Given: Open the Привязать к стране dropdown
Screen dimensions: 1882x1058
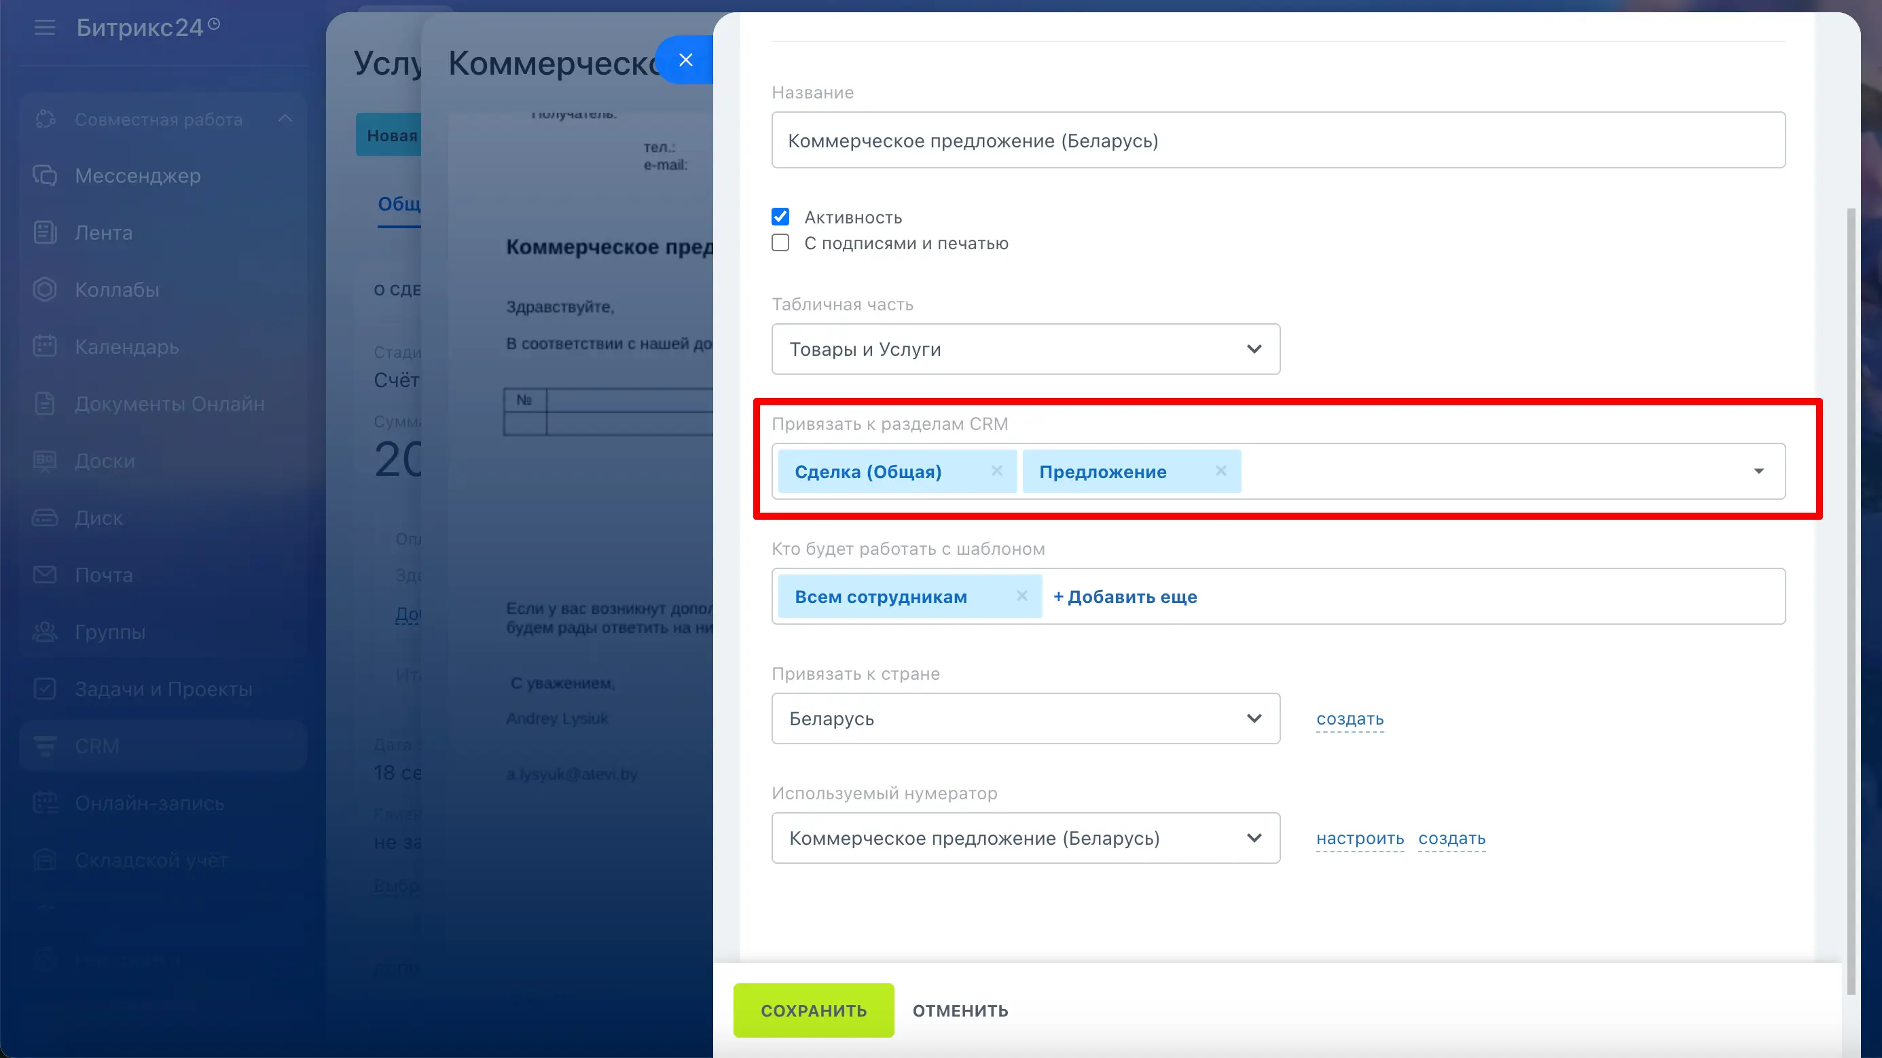Looking at the screenshot, I should 1026,718.
